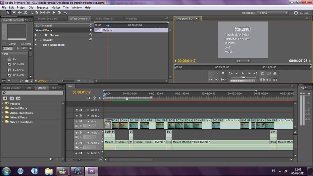Mute the Audio 1 track output

click(x=77, y=133)
